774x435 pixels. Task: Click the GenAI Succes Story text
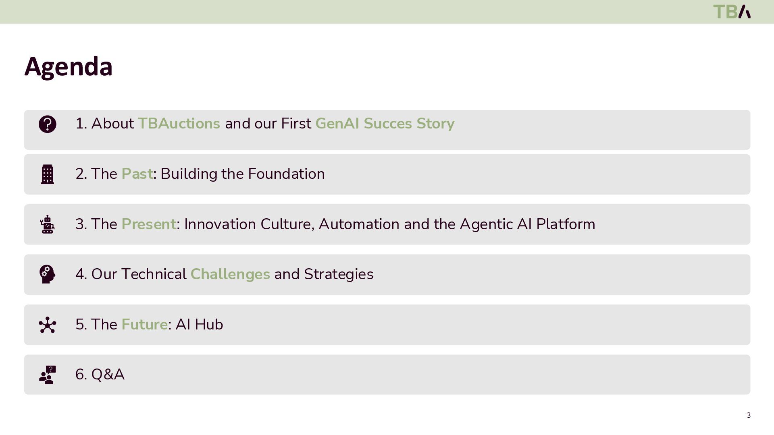385,123
